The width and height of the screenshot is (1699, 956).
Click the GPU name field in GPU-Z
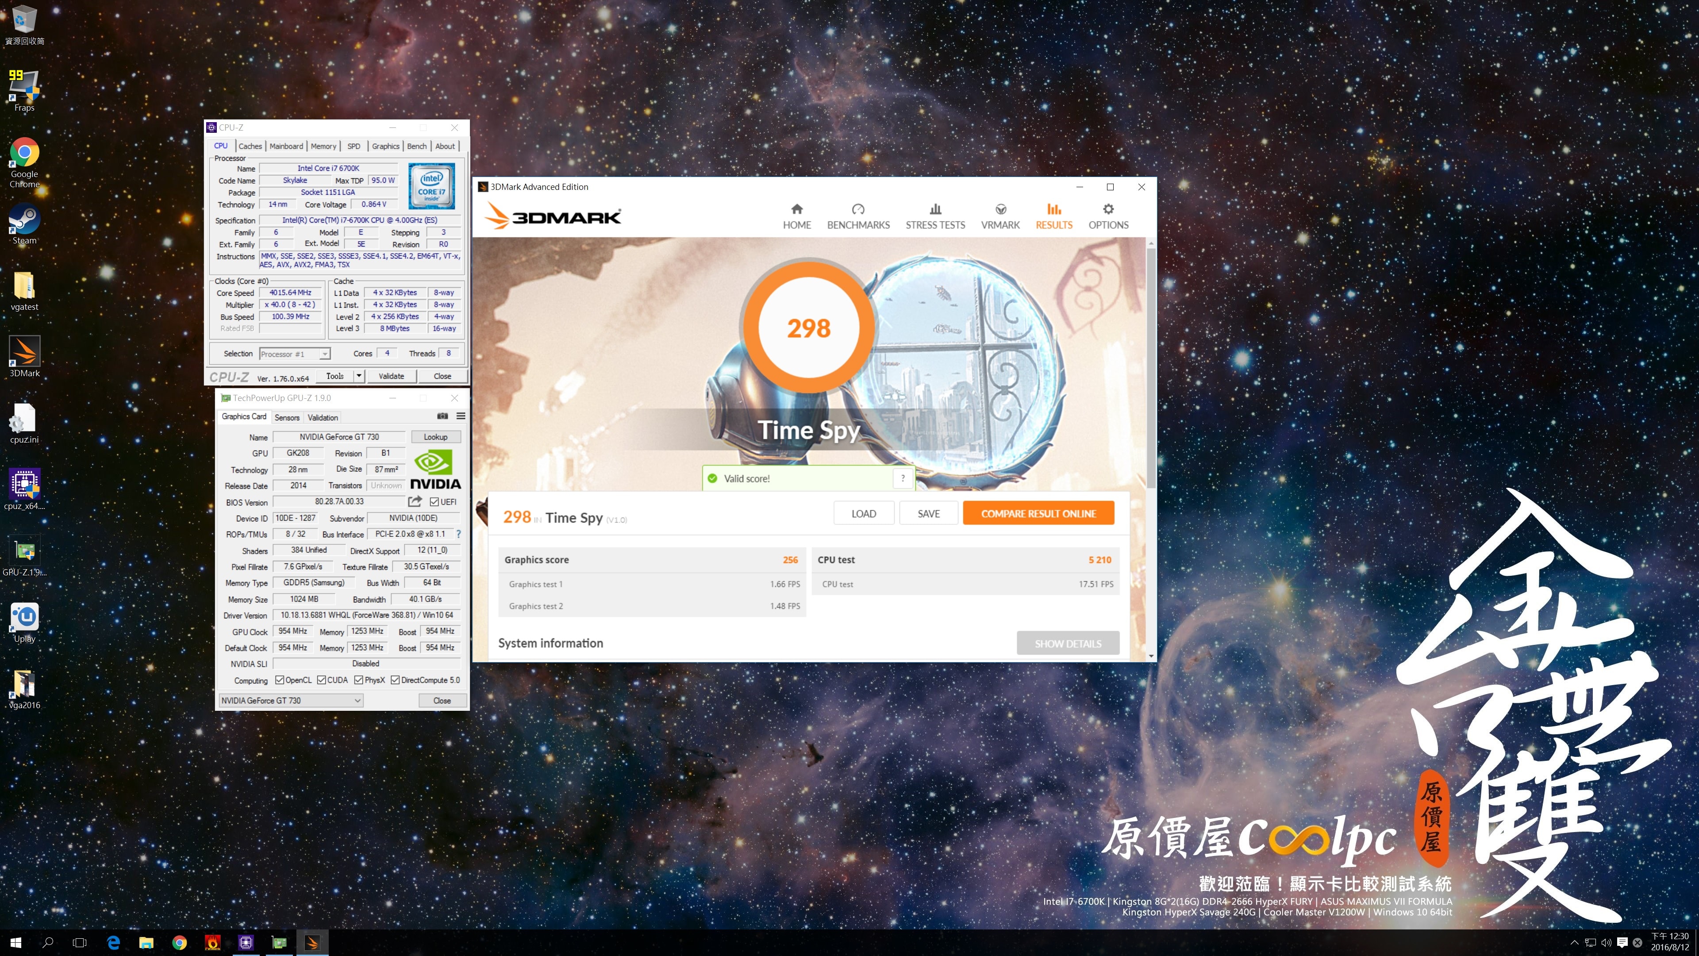(x=339, y=437)
